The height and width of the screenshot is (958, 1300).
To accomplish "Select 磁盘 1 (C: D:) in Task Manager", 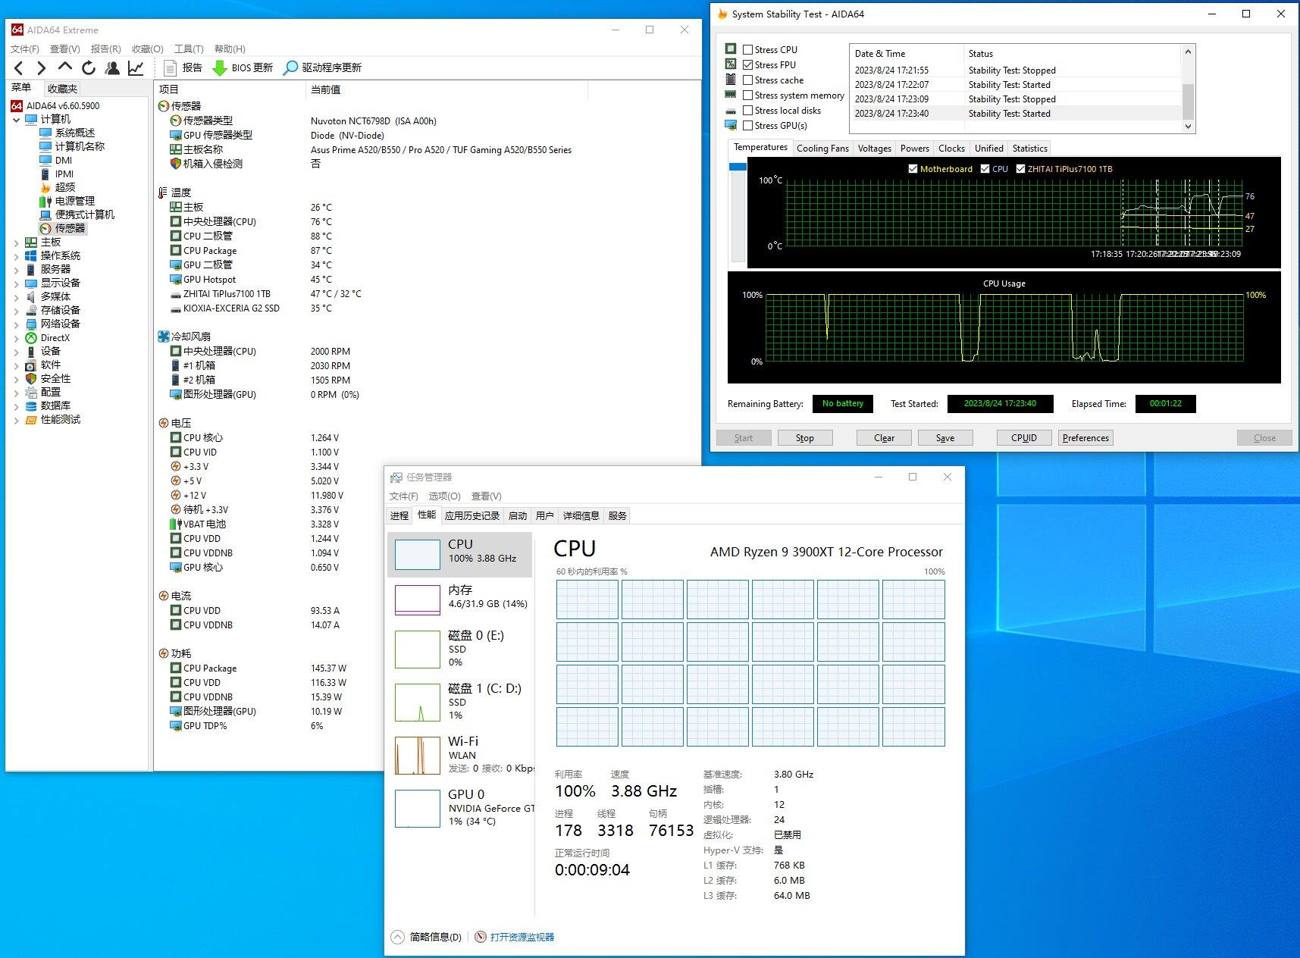I will coord(459,702).
